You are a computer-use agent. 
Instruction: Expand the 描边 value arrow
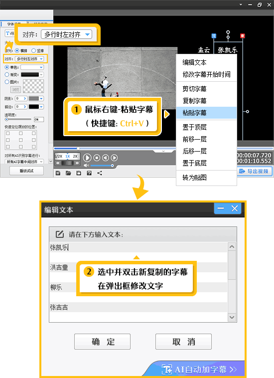(x=25, y=107)
